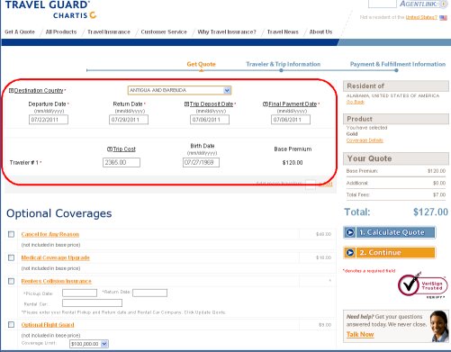This screenshot has height=352, width=451.
Task: Open the Travel Insurance menu item
Action: coord(109,32)
